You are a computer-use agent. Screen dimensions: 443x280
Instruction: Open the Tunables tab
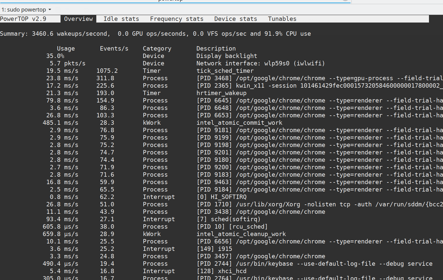pyautogui.click(x=282, y=19)
